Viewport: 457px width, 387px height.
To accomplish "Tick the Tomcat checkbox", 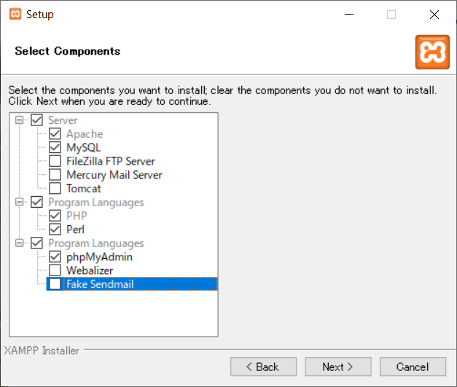I will coord(55,189).
